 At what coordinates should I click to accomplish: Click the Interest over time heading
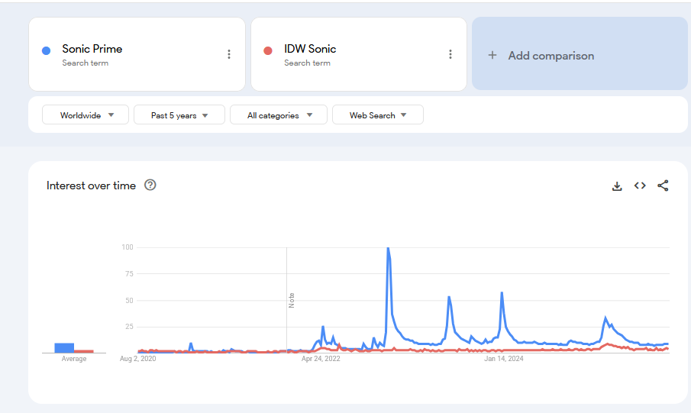point(91,186)
